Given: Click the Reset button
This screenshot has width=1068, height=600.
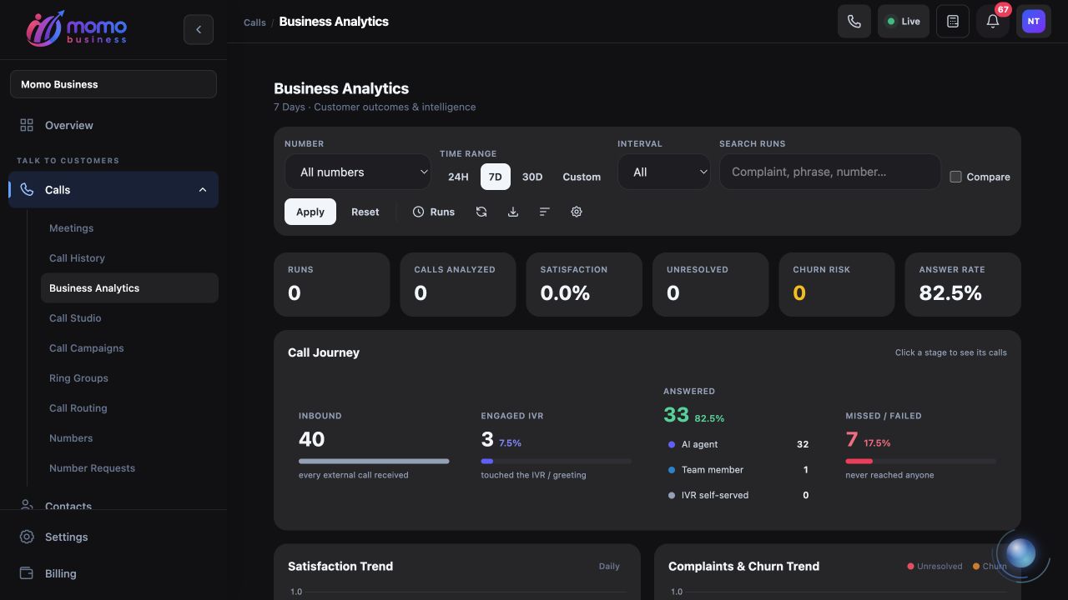Looking at the screenshot, I should point(365,212).
